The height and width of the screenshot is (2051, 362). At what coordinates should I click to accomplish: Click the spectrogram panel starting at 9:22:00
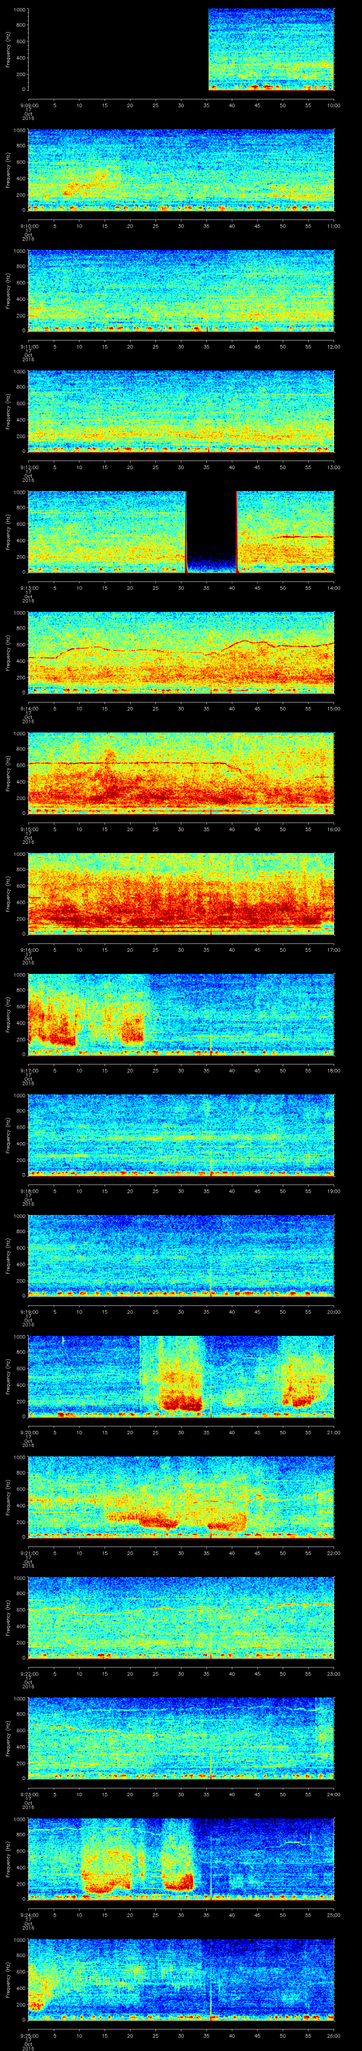click(x=181, y=1618)
